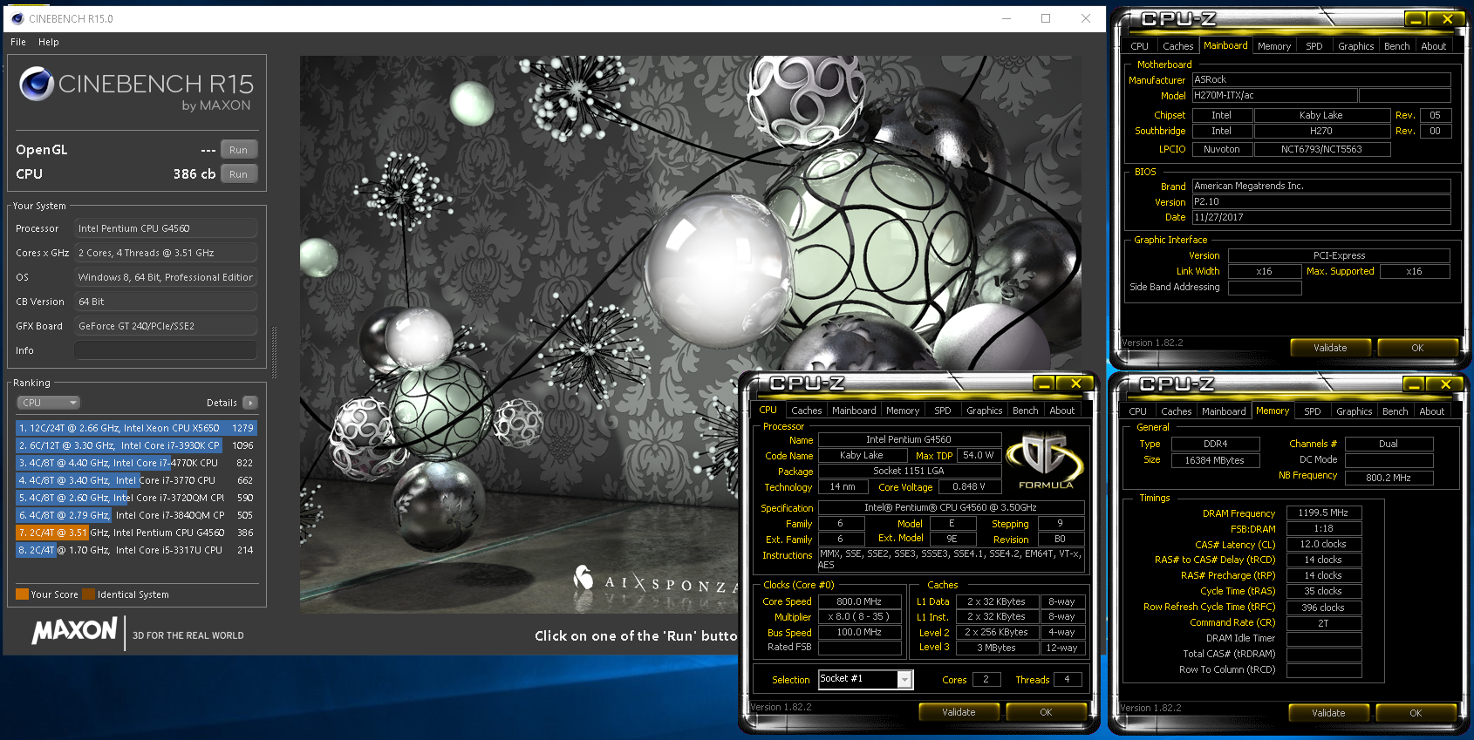Viewport: 1474px width, 740px height.
Task: Minimize the CPU-Z Memory window
Action: [x=1415, y=384]
